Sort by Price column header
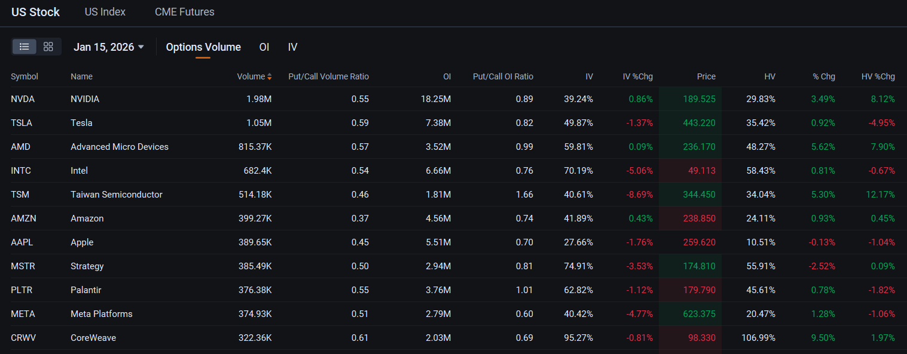The image size is (907, 354). 706,76
